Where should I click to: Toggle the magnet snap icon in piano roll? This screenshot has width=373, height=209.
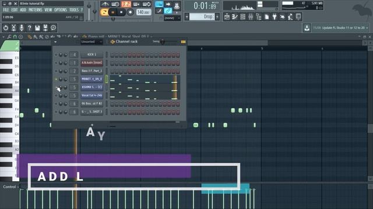(x=15, y=37)
